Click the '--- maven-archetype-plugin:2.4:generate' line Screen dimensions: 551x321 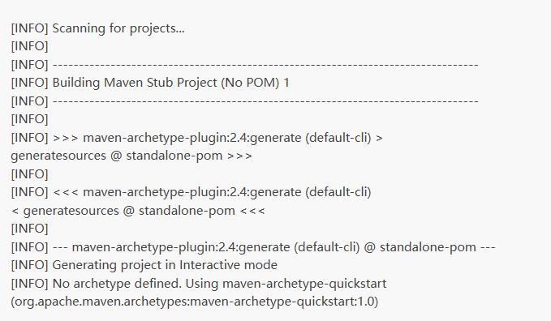253,247
